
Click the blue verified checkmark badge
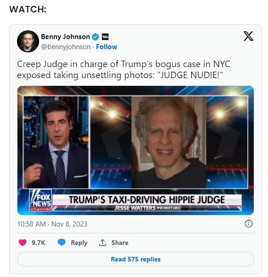(96, 37)
